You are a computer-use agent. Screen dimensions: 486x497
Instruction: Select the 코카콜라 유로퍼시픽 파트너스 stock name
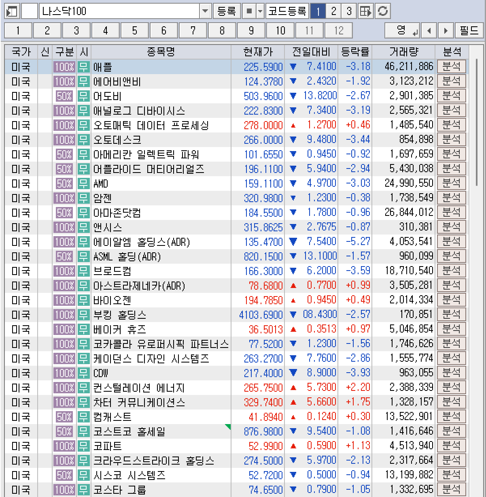161,344
